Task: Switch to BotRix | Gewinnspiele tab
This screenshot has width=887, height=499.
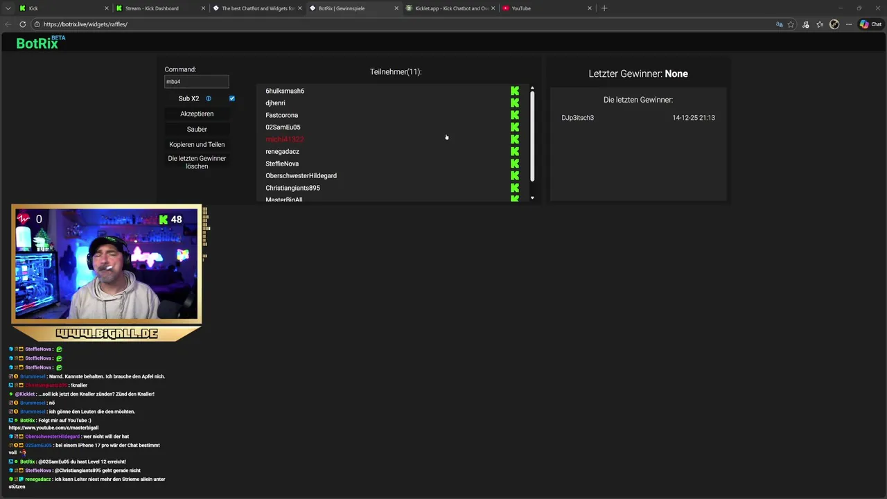Action: [x=353, y=8]
